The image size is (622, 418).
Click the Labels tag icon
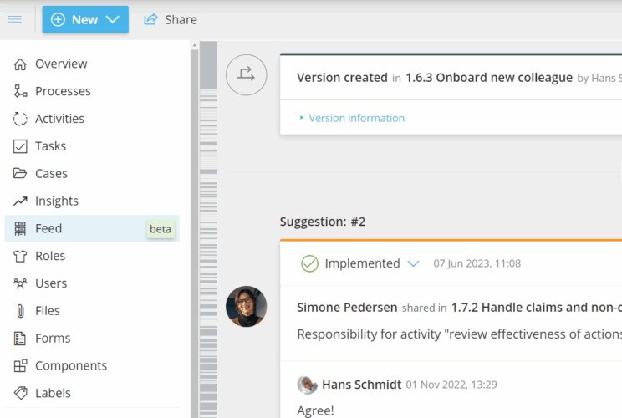click(x=20, y=393)
